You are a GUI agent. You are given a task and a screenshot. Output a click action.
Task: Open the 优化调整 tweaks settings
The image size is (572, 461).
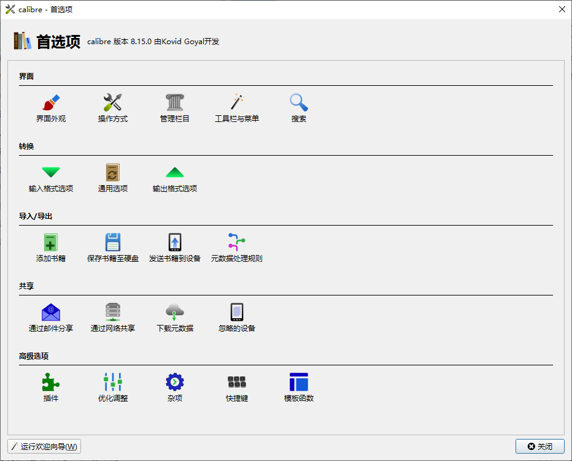(x=113, y=386)
